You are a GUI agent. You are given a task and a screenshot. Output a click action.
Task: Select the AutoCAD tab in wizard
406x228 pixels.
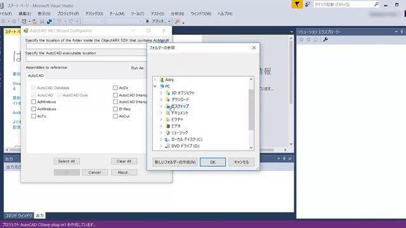36,75
